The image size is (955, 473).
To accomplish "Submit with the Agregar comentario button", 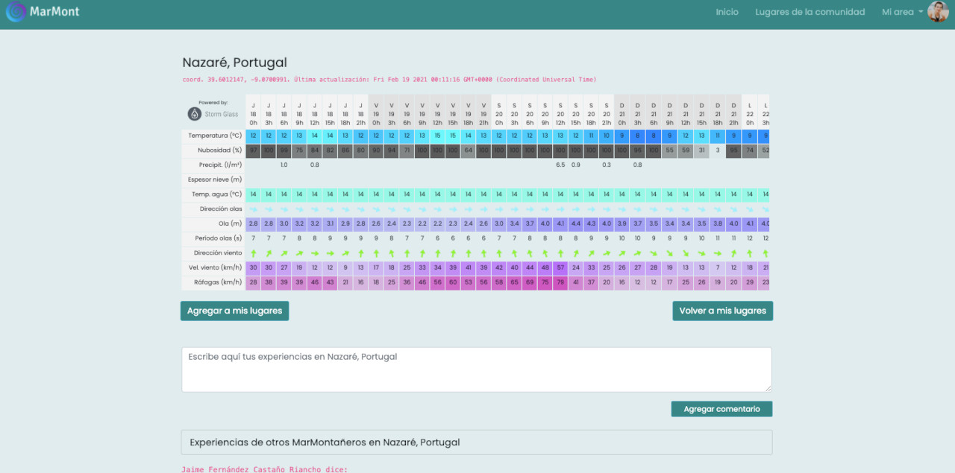I will (x=721, y=408).
